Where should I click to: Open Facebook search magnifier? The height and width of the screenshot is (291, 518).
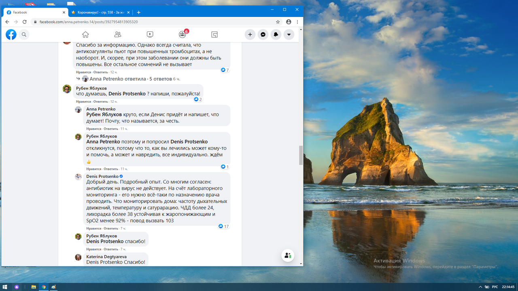[x=24, y=34]
